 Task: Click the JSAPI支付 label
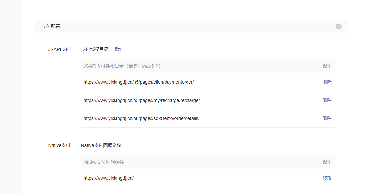[x=59, y=50]
